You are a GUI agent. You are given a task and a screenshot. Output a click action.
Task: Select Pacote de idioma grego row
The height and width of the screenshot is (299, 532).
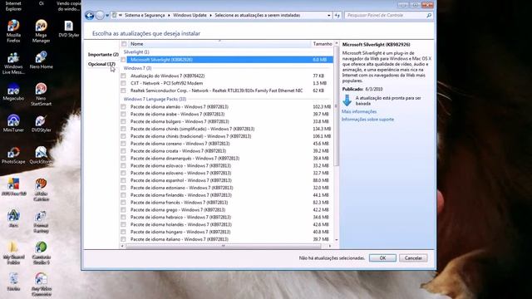[226, 210]
